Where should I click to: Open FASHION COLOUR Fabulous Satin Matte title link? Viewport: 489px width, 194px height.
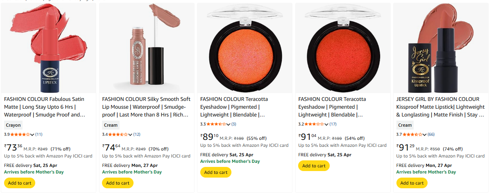pos(45,107)
